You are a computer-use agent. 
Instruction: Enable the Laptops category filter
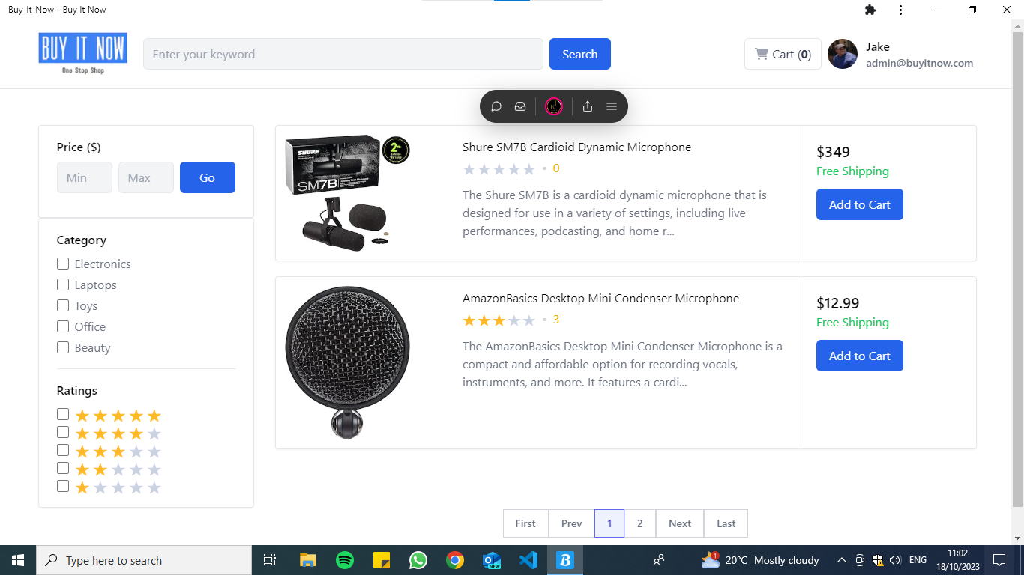[63, 285]
